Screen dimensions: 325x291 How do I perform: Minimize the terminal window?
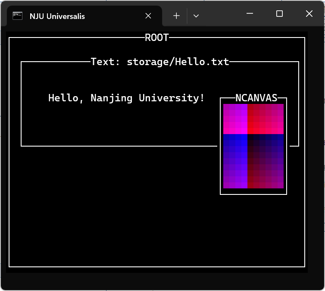(x=250, y=14)
